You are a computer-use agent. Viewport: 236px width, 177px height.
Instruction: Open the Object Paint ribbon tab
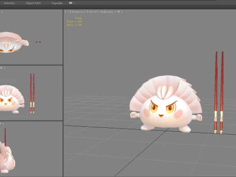(33, 3)
